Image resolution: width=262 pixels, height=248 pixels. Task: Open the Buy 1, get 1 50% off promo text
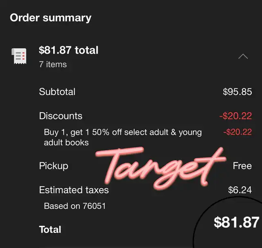(x=123, y=137)
